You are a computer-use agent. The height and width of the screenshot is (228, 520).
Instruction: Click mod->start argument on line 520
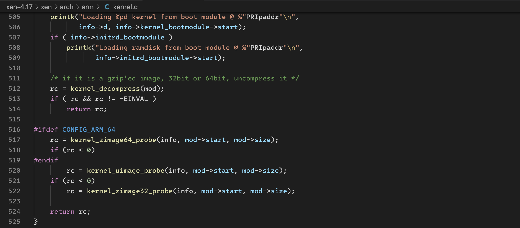point(213,171)
